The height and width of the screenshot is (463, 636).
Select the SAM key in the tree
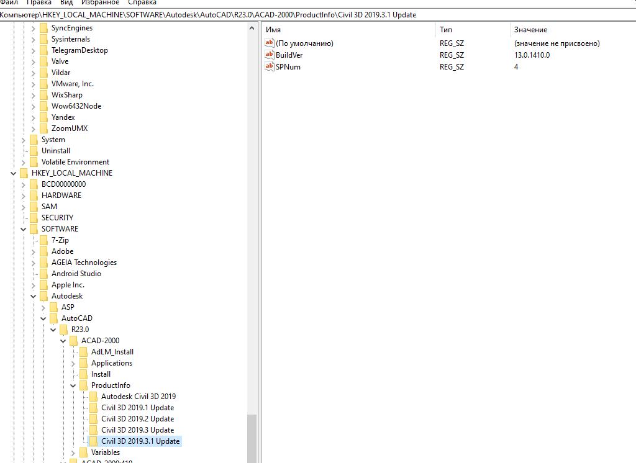pyautogui.click(x=49, y=206)
